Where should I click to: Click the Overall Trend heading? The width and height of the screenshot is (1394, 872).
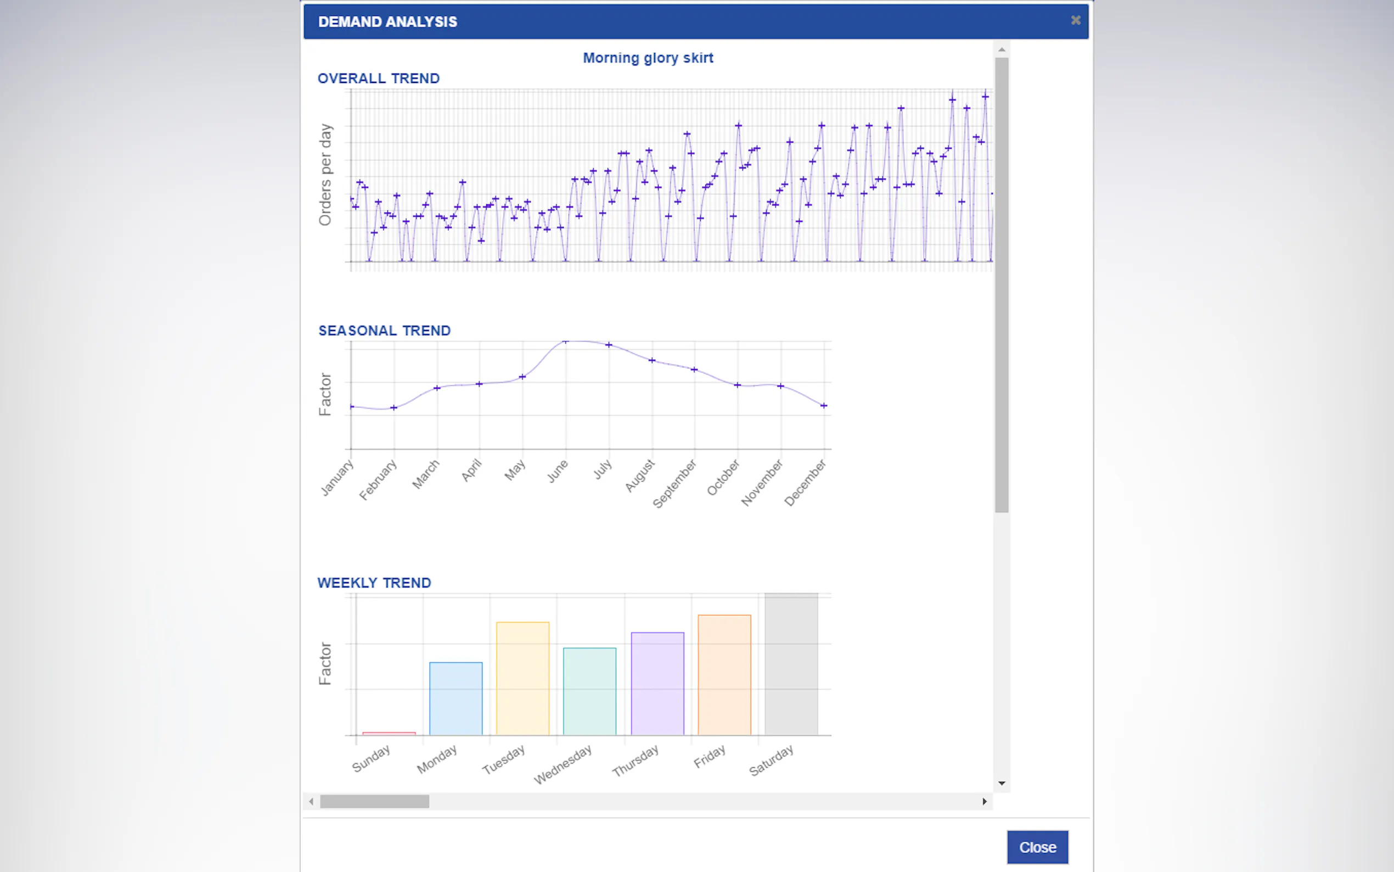click(379, 79)
